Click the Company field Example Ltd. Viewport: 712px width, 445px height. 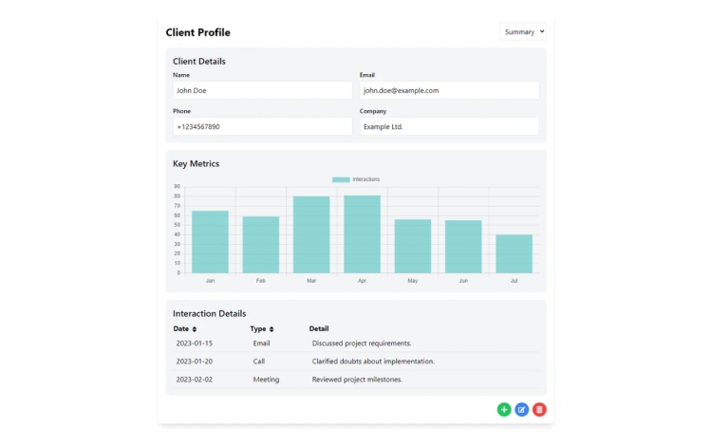[450, 126]
